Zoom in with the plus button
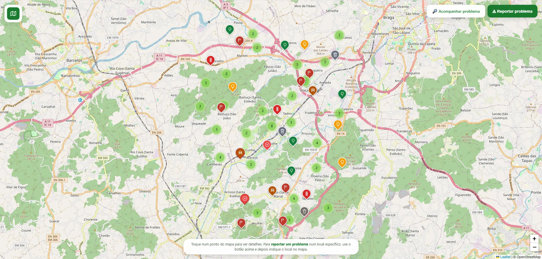This screenshot has height=259, width=542. point(534,239)
